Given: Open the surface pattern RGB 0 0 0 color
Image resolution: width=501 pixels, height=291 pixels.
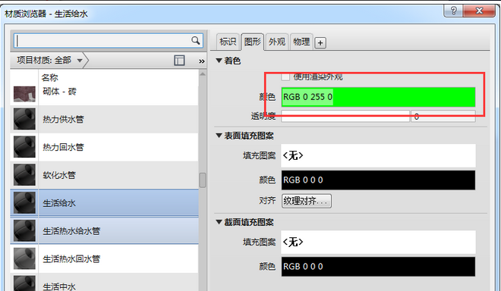Looking at the screenshot, I should pyautogui.click(x=378, y=180).
